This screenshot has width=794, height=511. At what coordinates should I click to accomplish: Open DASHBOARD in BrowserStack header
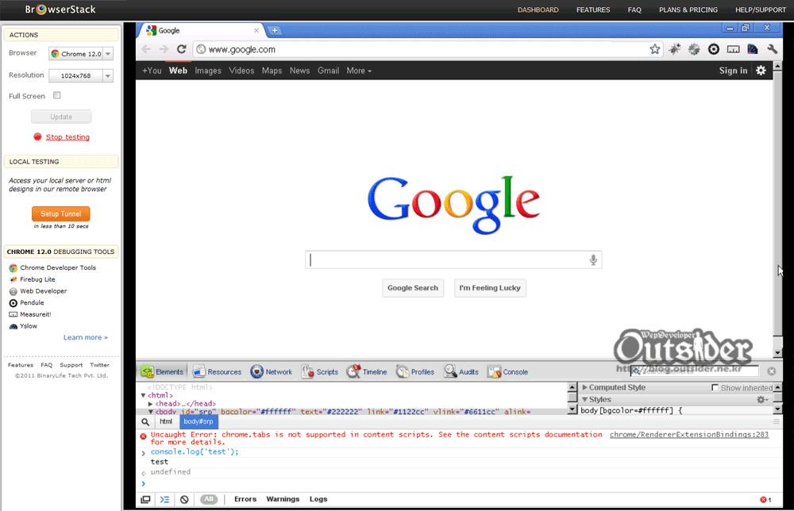(538, 10)
